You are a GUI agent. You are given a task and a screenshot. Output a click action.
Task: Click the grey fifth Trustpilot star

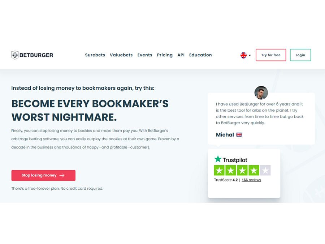(x=265, y=171)
